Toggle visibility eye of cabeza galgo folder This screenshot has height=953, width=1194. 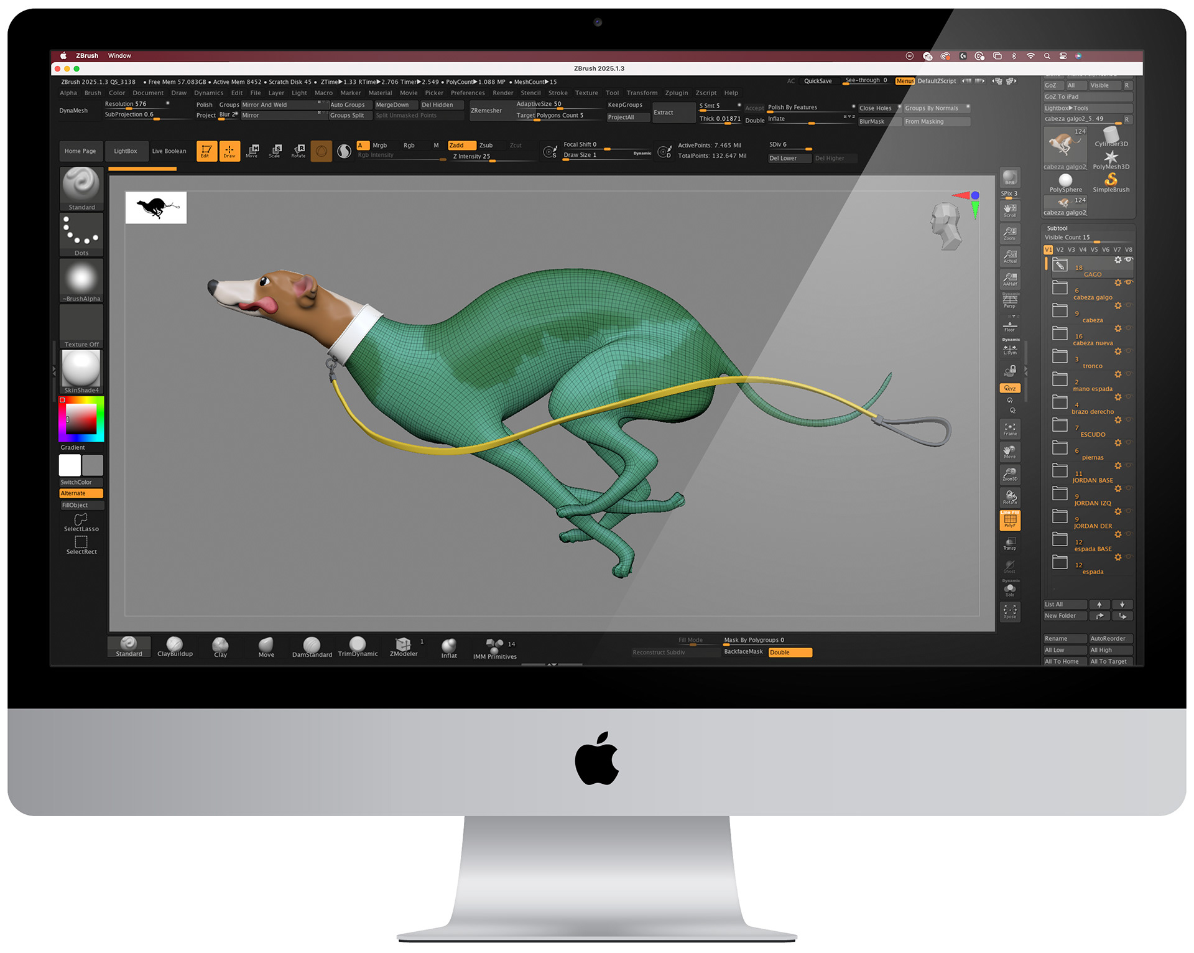pyautogui.click(x=1128, y=282)
